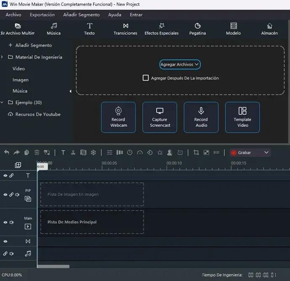Open the Grabar dropdown arrow
The image size is (290, 281).
pos(266,152)
